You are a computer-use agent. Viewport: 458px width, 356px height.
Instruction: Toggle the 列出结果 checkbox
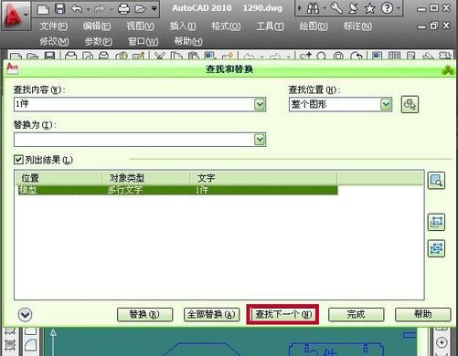tap(18, 160)
